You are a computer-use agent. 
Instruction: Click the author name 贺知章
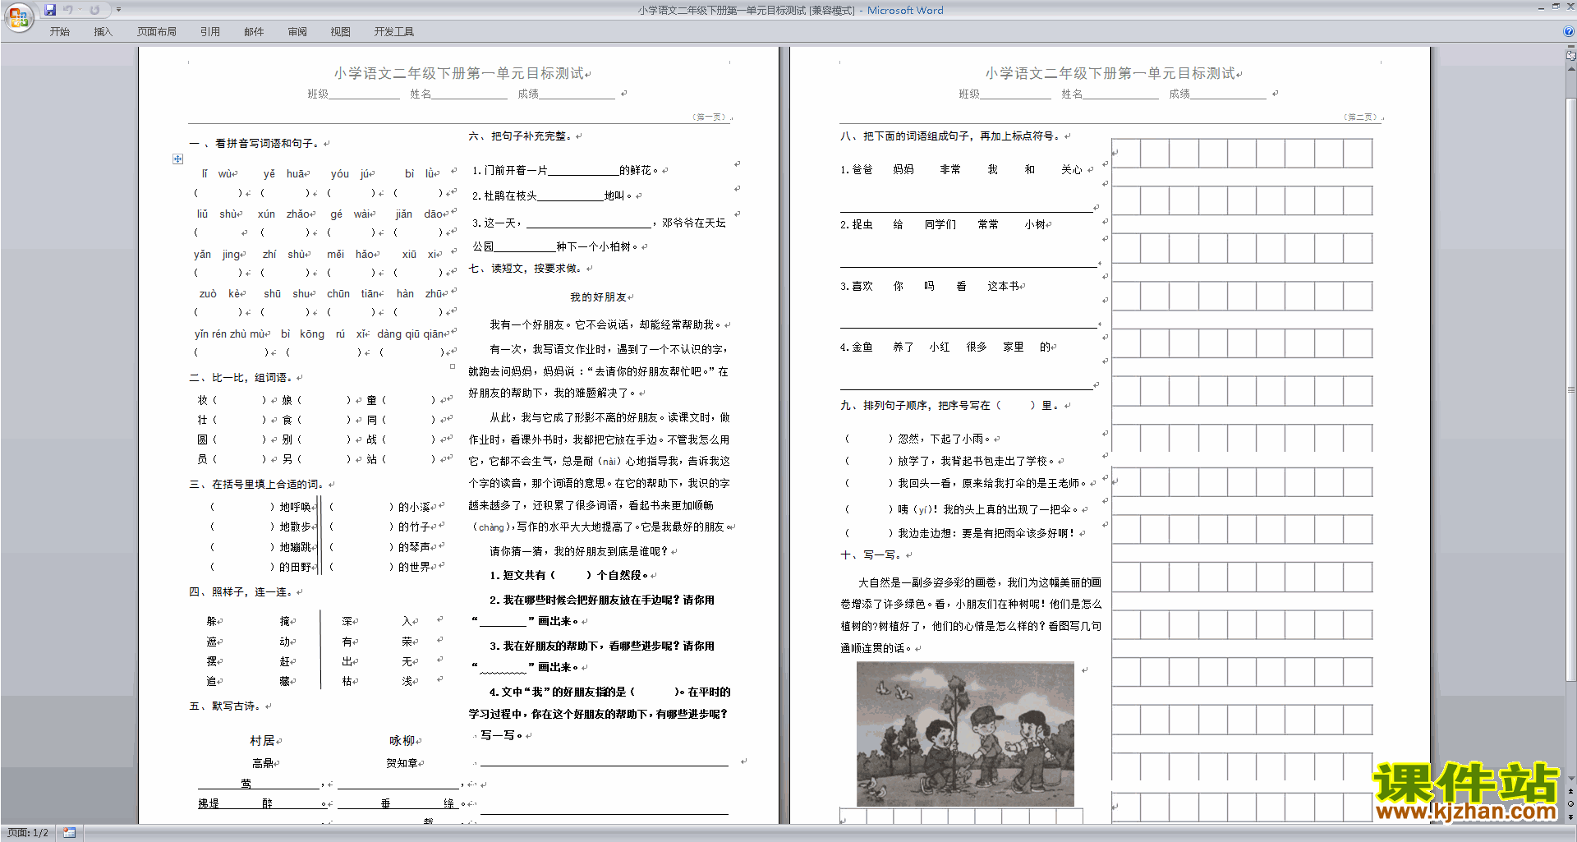pos(402,763)
